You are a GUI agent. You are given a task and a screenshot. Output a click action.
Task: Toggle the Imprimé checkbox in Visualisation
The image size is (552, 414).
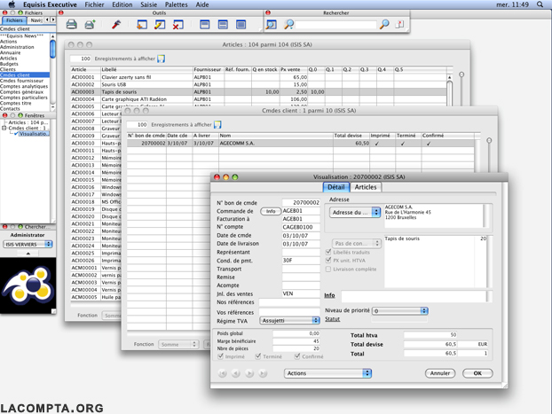pos(220,356)
